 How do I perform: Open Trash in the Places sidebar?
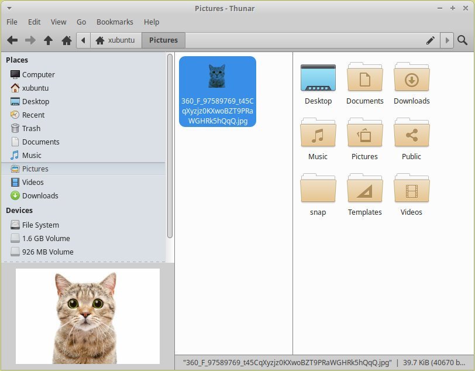31,128
